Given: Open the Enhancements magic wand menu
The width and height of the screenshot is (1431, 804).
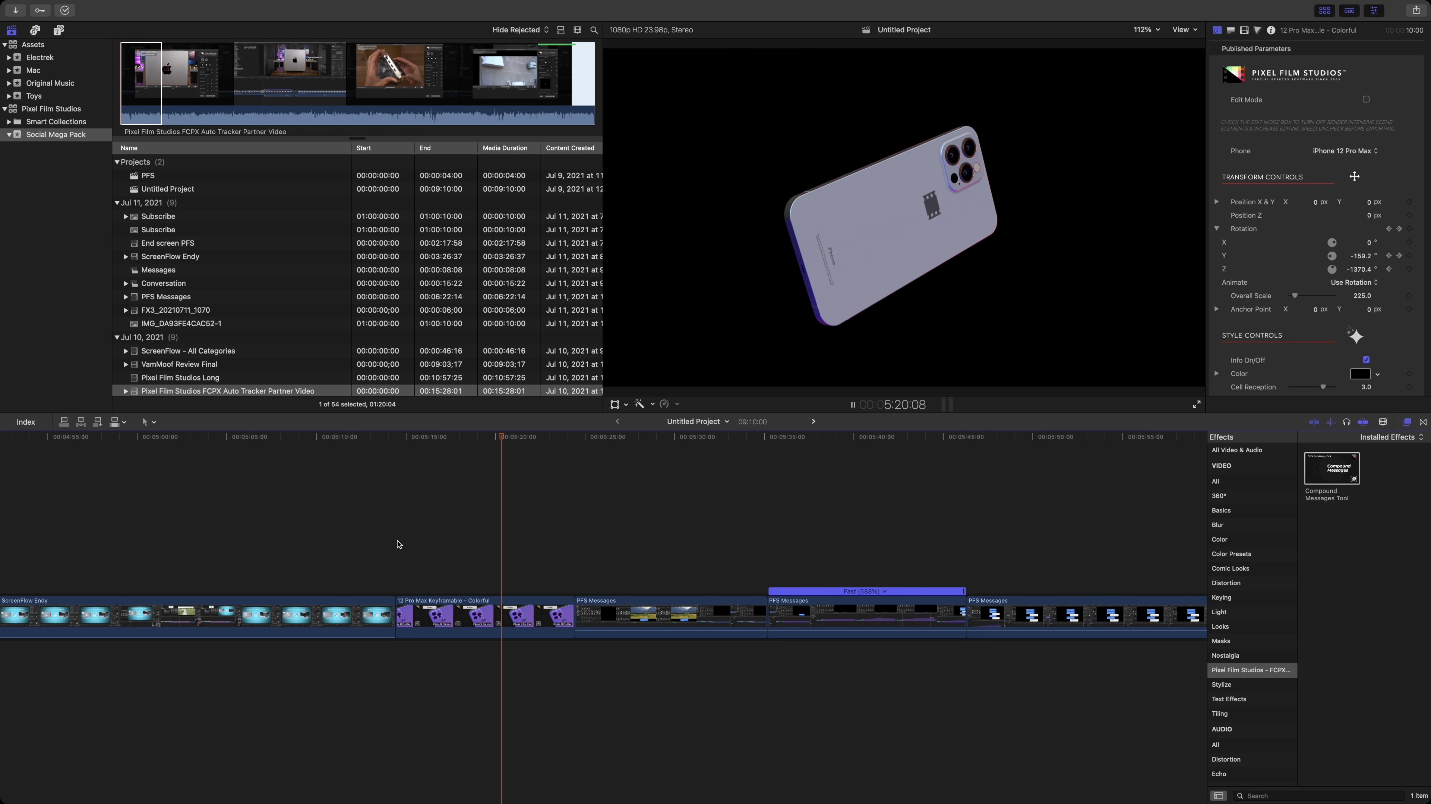Looking at the screenshot, I should coord(639,405).
